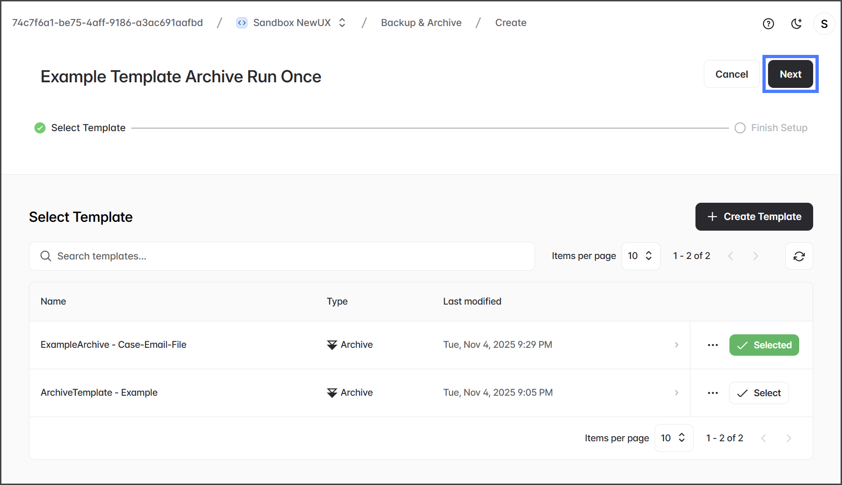
Task: Deselect the Selected ExampleArchive template
Action: tap(764, 345)
